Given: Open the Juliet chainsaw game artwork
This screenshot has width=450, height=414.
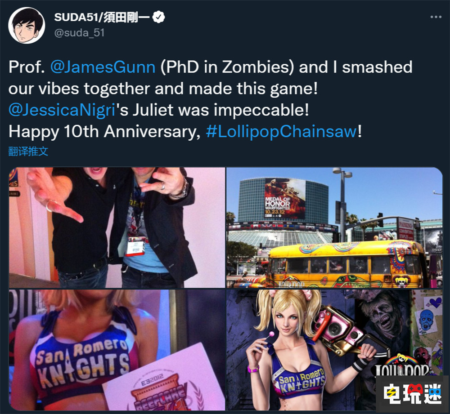Looking at the screenshot, I should click(x=334, y=350).
